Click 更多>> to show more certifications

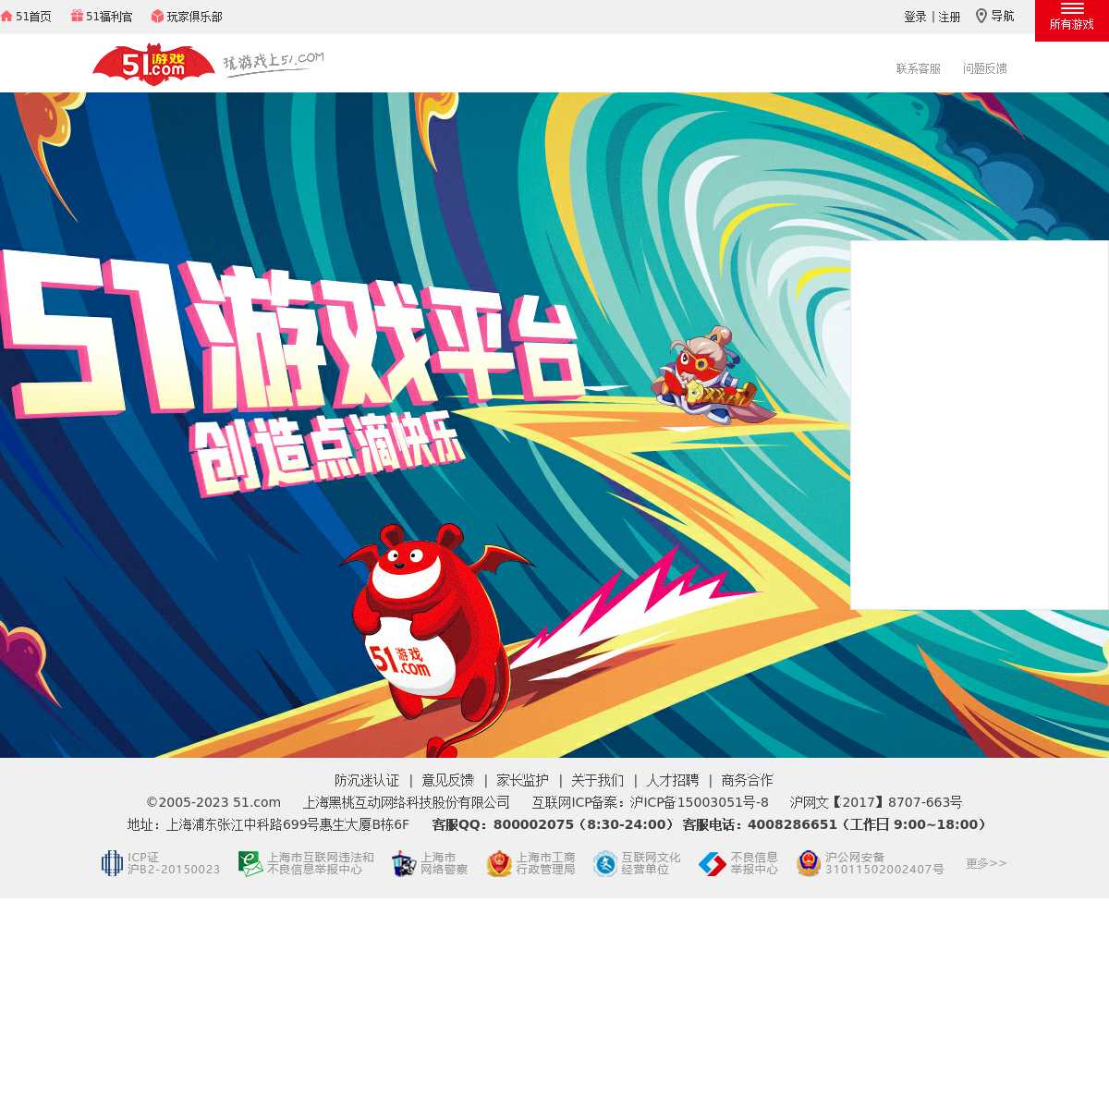(x=986, y=863)
